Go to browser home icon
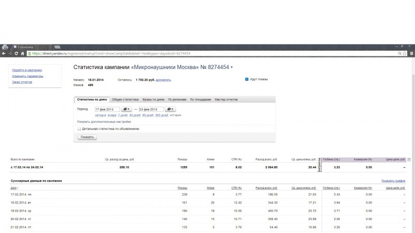The width and height of the screenshot is (415, 233). 22,53
